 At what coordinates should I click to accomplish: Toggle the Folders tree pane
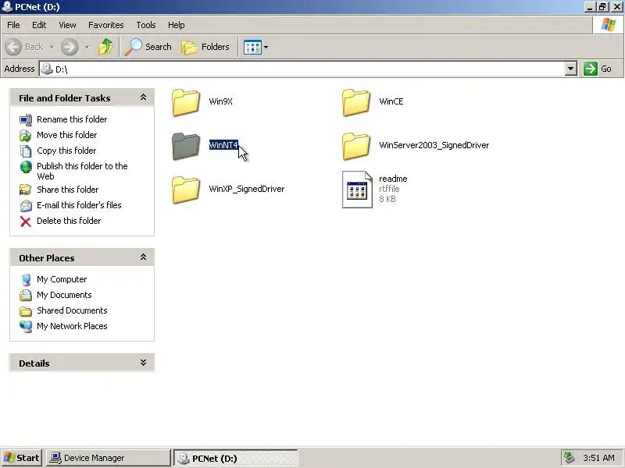click(x=205, y=47)
